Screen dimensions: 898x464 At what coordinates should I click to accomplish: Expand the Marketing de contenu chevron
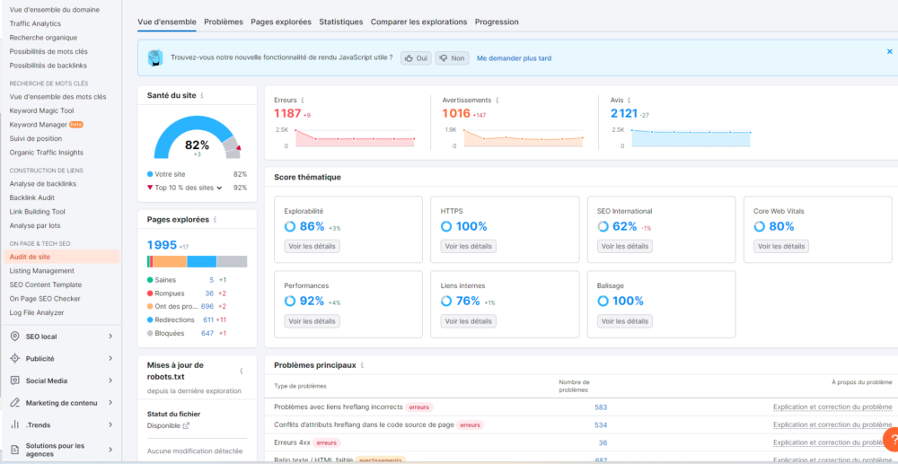[x=110, y=403]
